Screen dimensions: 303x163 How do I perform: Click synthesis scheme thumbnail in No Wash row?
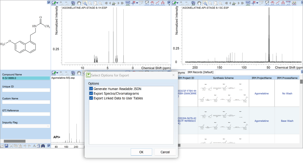(x=223, y=93)
